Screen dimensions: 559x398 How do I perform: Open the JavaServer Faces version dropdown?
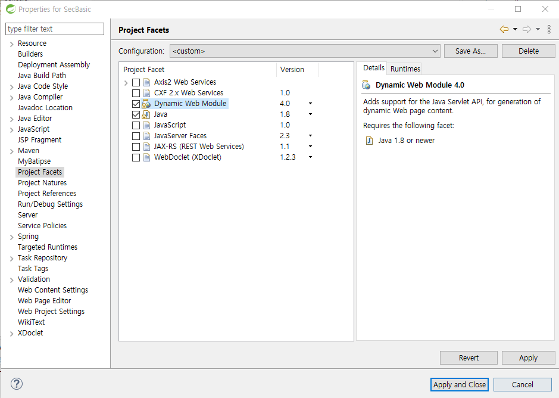[310, 136]
